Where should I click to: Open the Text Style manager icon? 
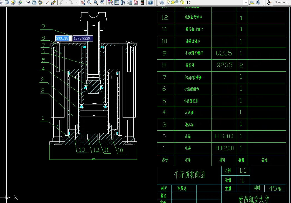click(x=269, y=3)
